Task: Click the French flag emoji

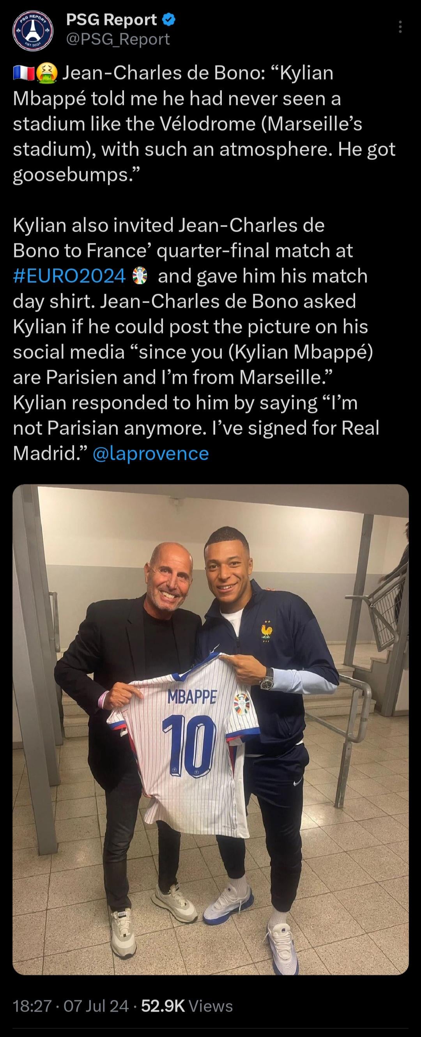Action: click(23, 73)
